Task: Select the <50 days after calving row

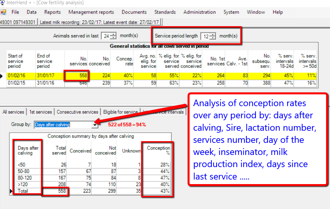Action: click(x=94, y=165)
